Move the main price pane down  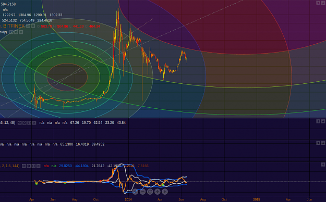[323, 3]
